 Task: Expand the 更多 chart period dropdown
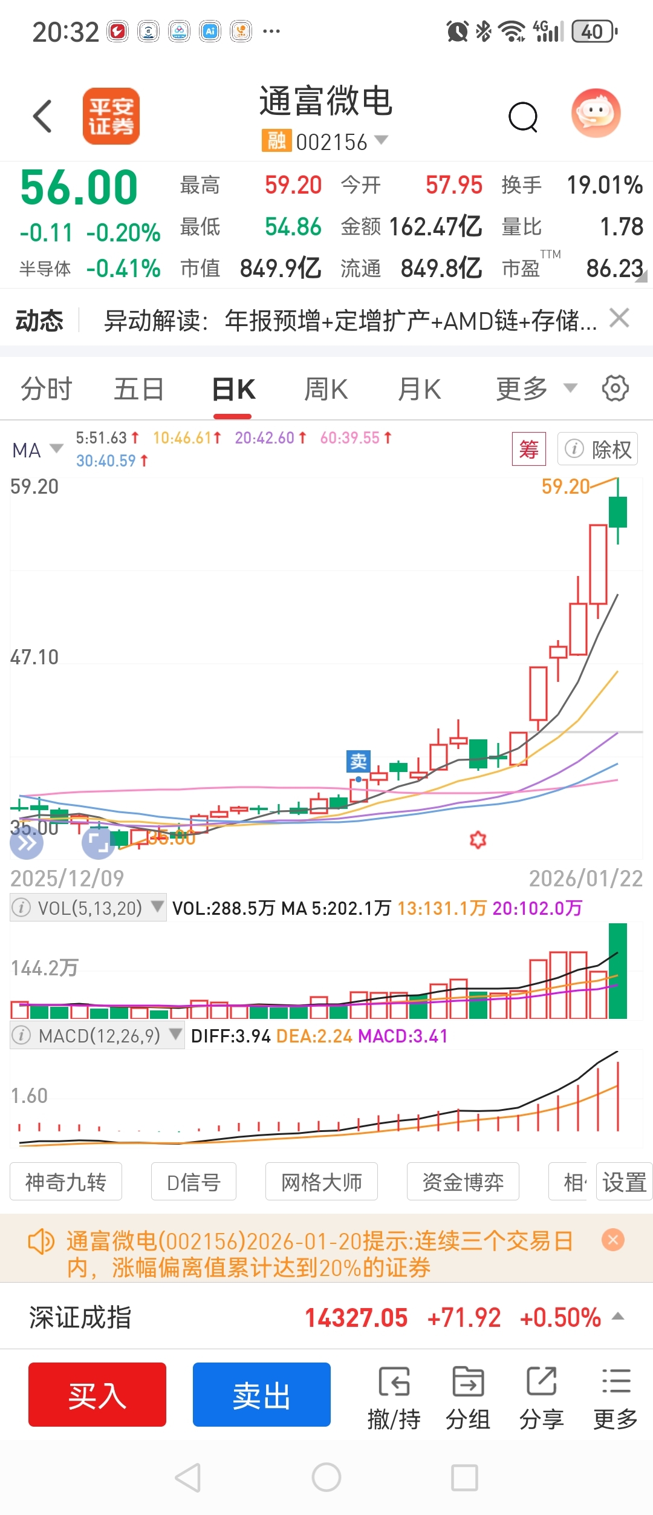536,388
